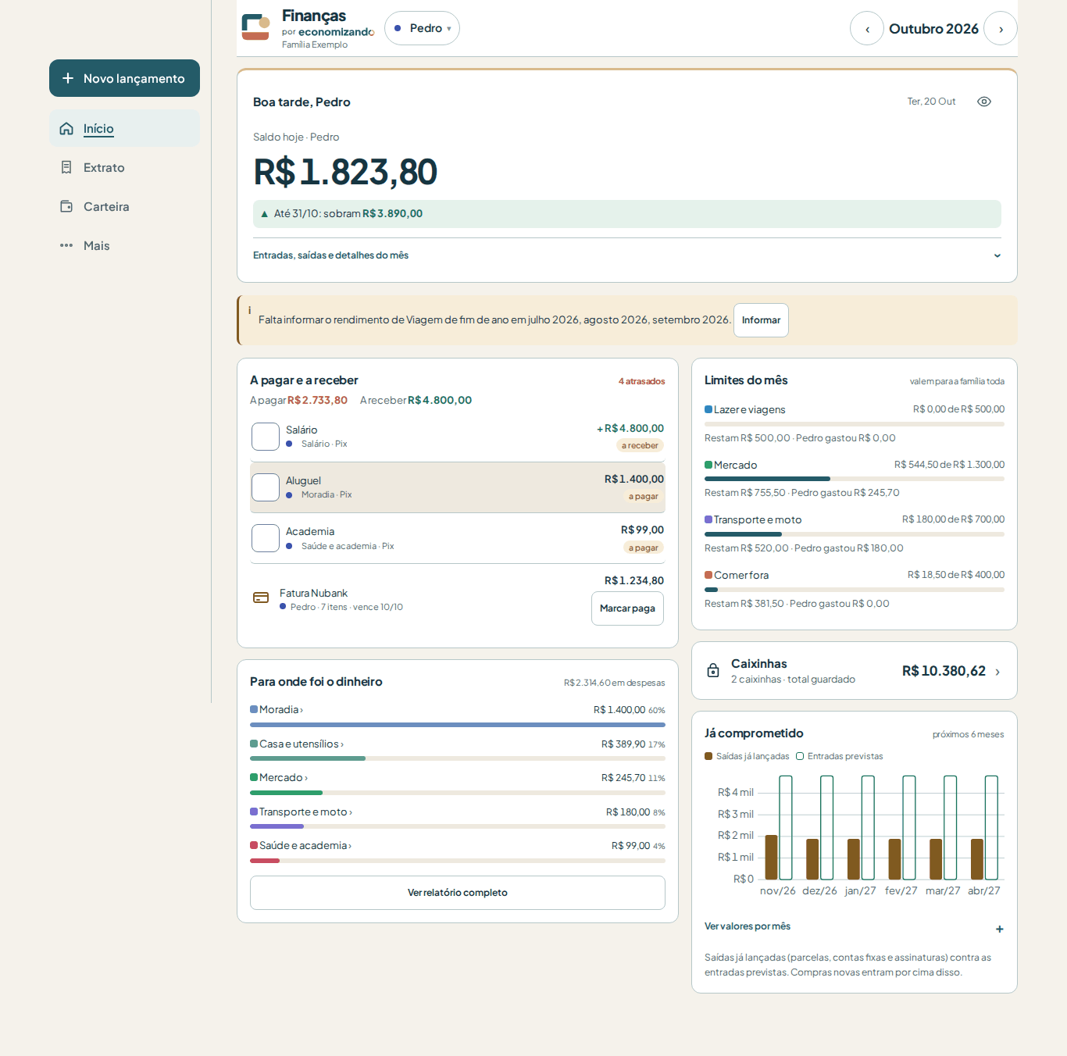Click the green triangle icon in the forecast bar

pyautogui.click(x=265, y=213)
